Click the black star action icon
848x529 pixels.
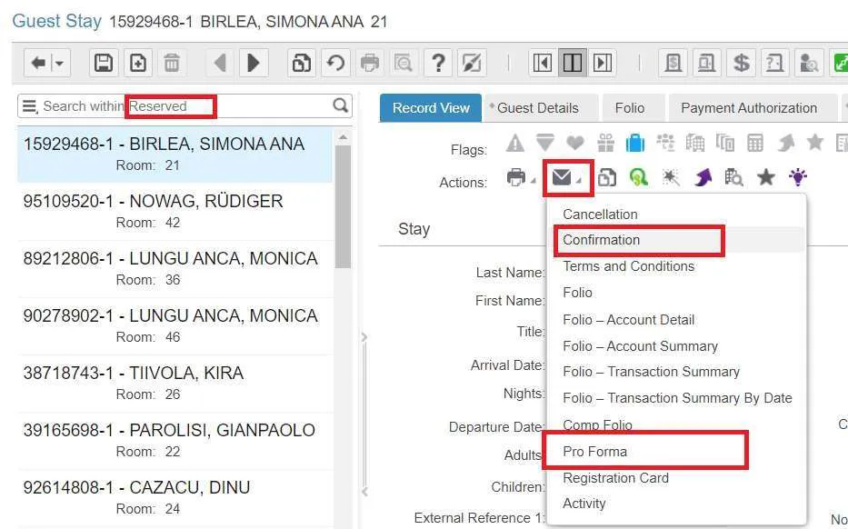tap(766, 177)
